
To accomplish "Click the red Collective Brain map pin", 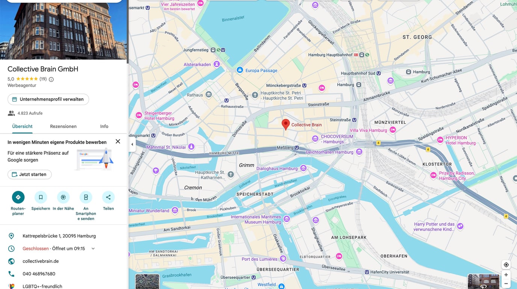I will click(x=286, y=125).
